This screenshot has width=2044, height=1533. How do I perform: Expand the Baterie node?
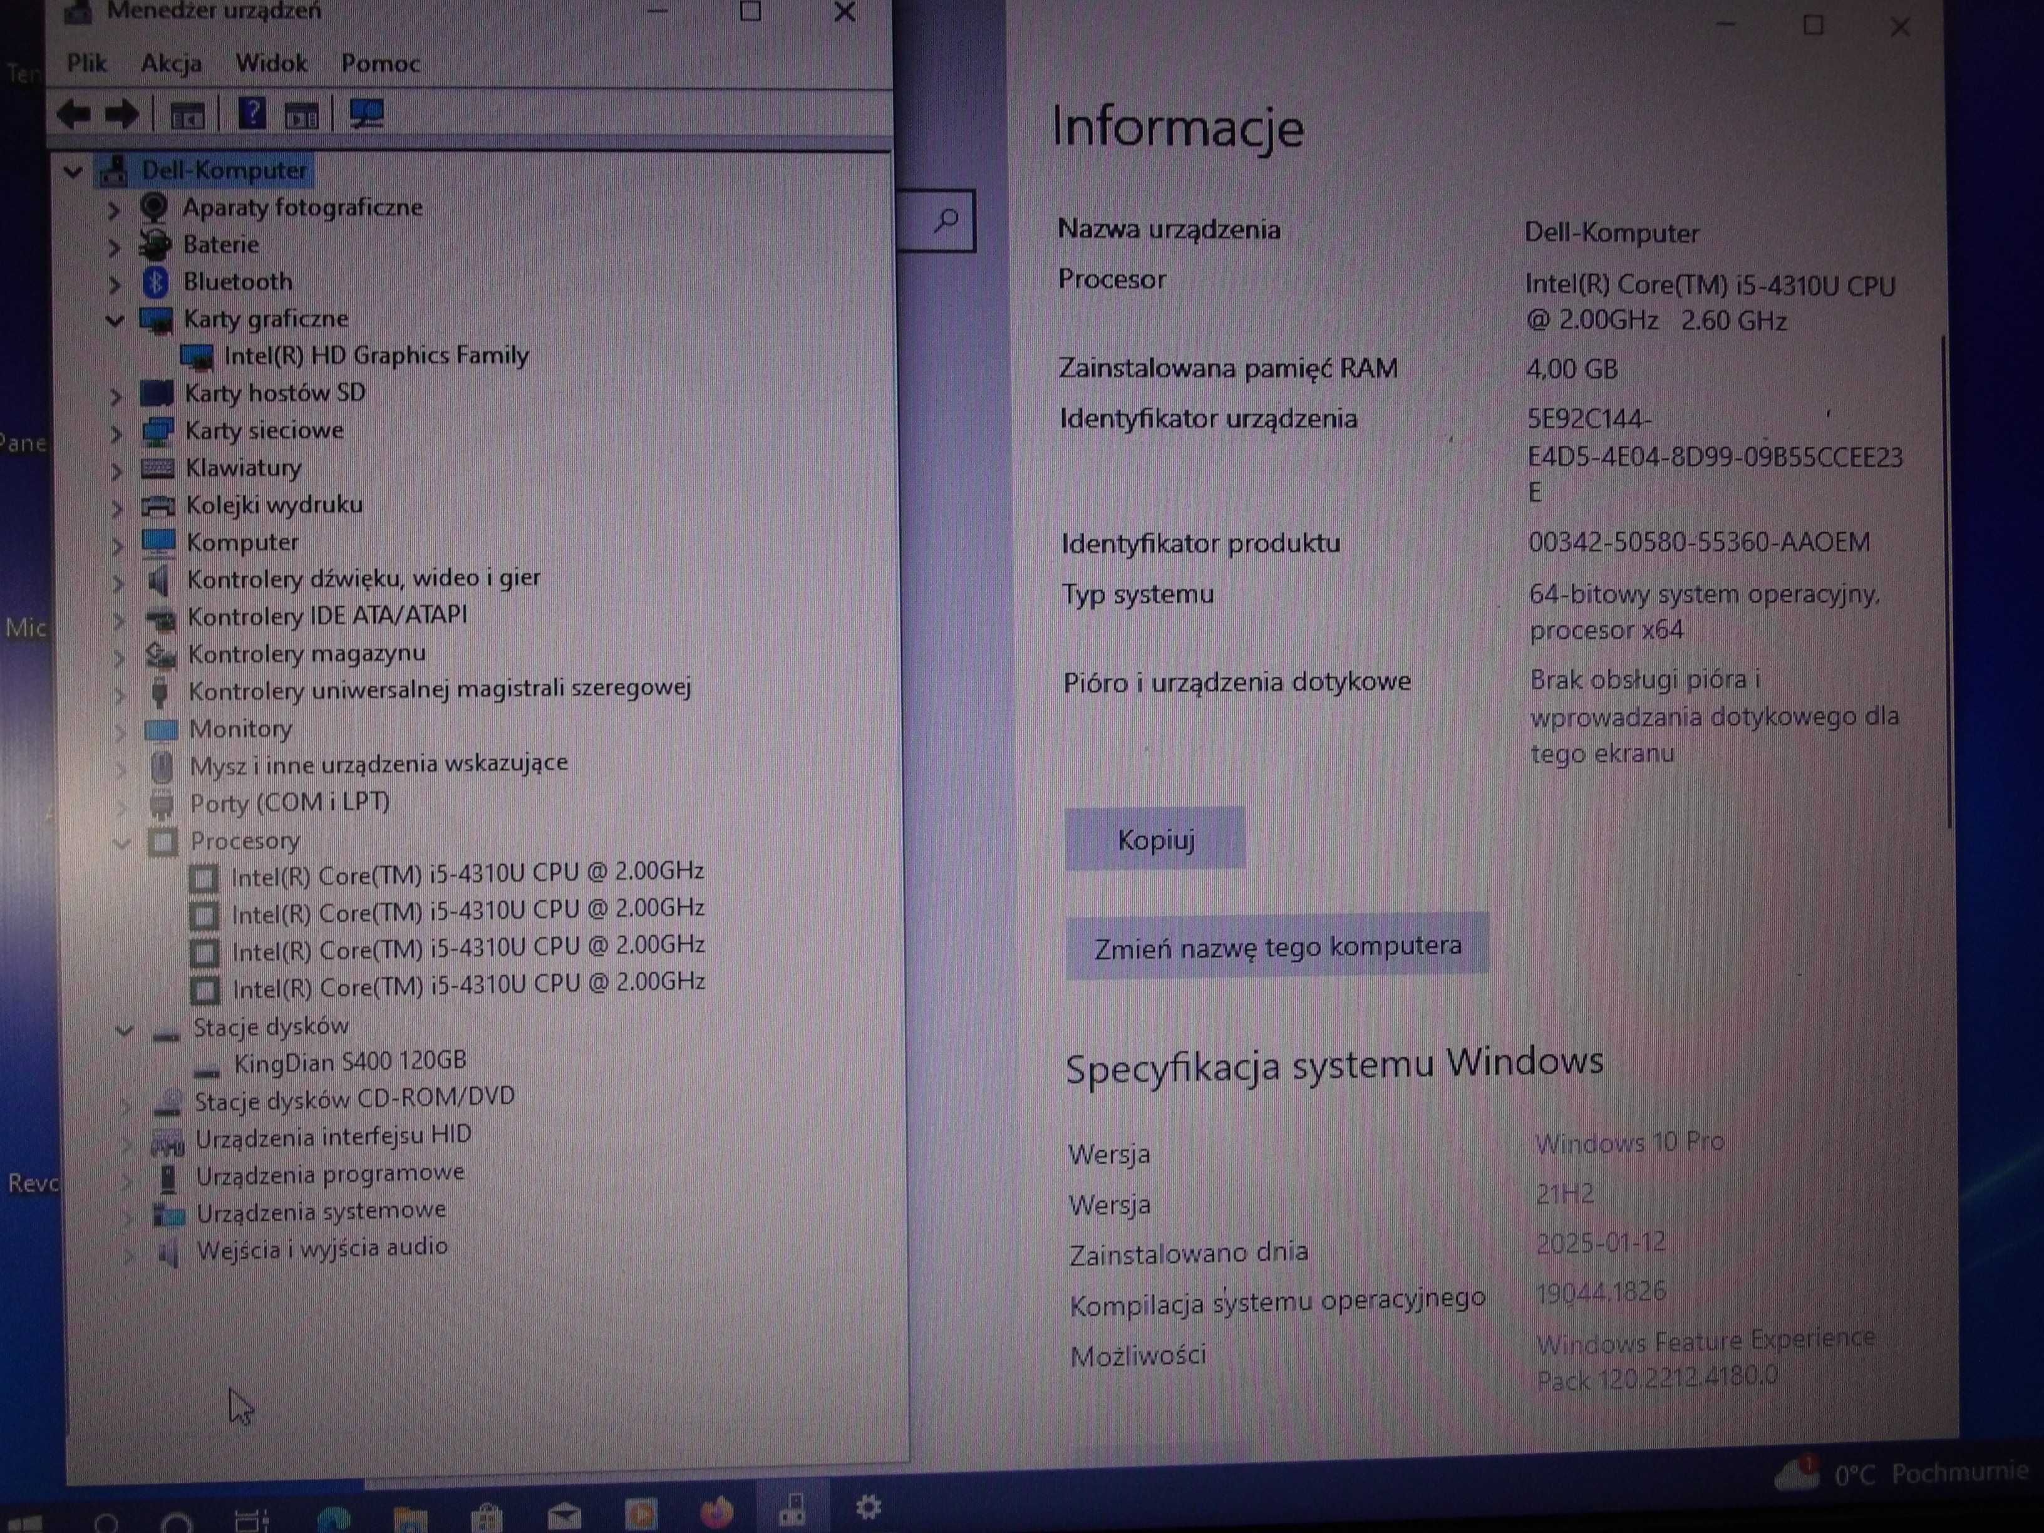click(x=113, y=247)
